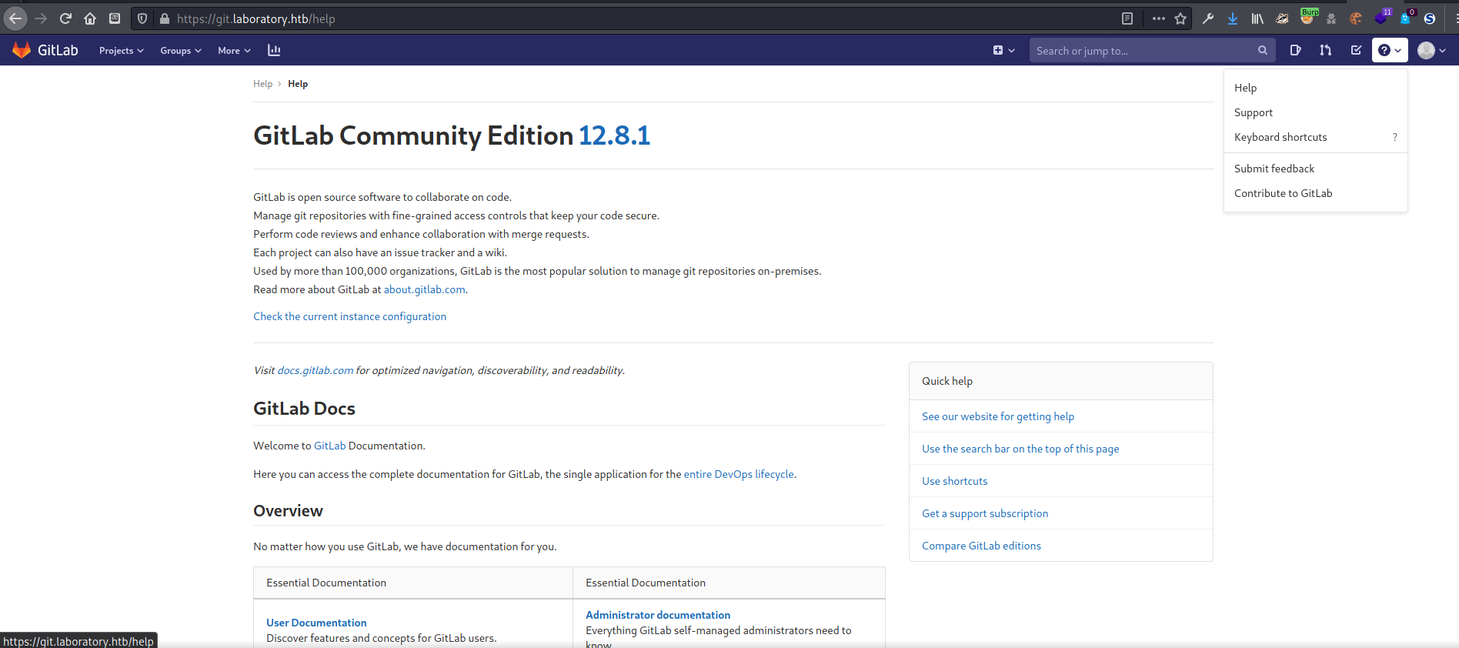Click the toolbar icon right of Home
The image size is (1459, 648).
[x=115, y=18]
